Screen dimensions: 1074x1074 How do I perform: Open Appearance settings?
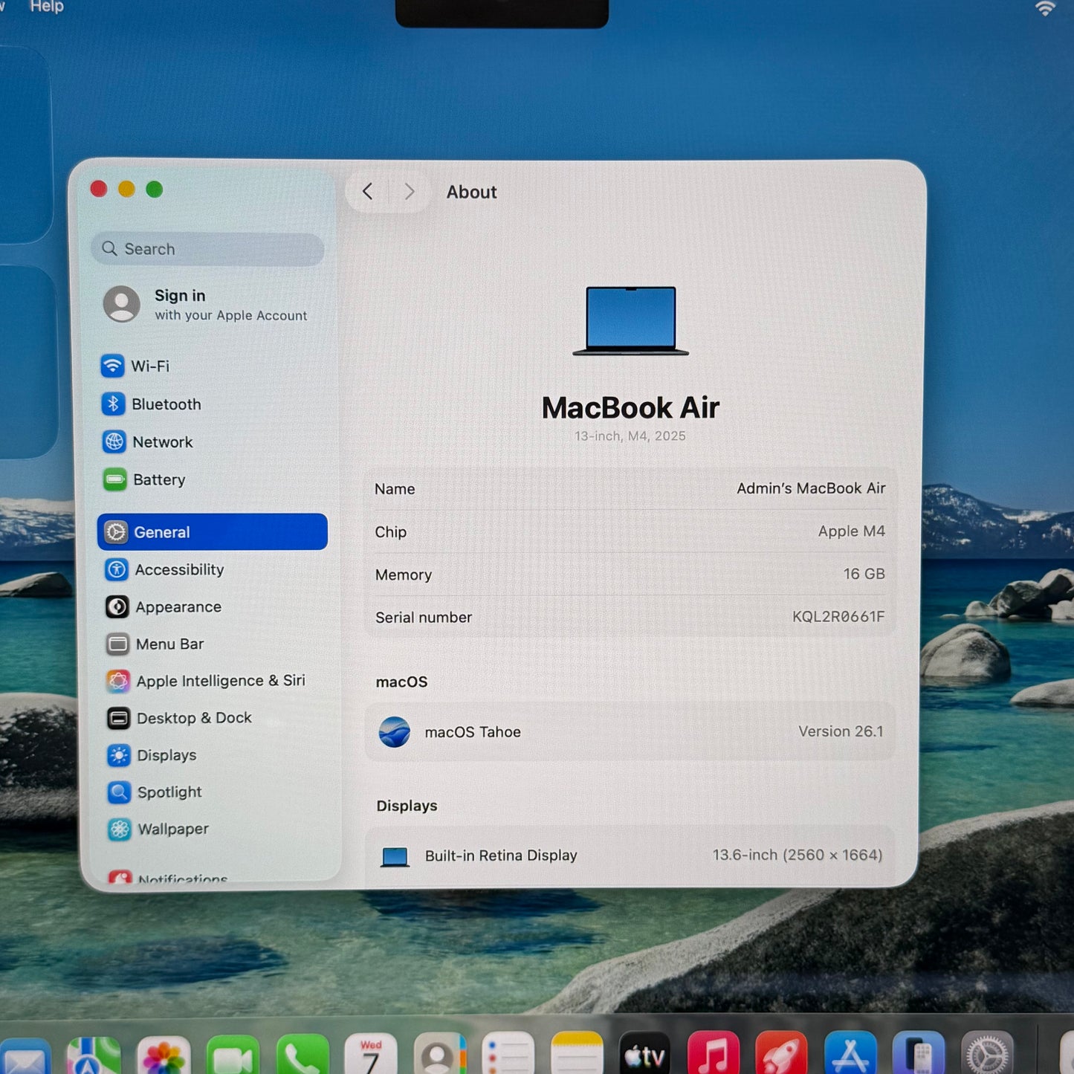pos(178,607)
